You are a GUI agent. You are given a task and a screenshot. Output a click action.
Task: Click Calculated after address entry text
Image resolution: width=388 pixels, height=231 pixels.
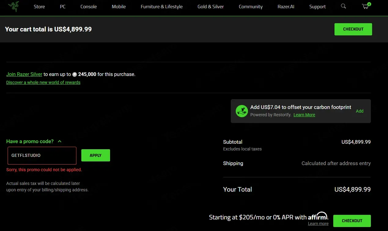pyautogui.click(x=336, y=163)
